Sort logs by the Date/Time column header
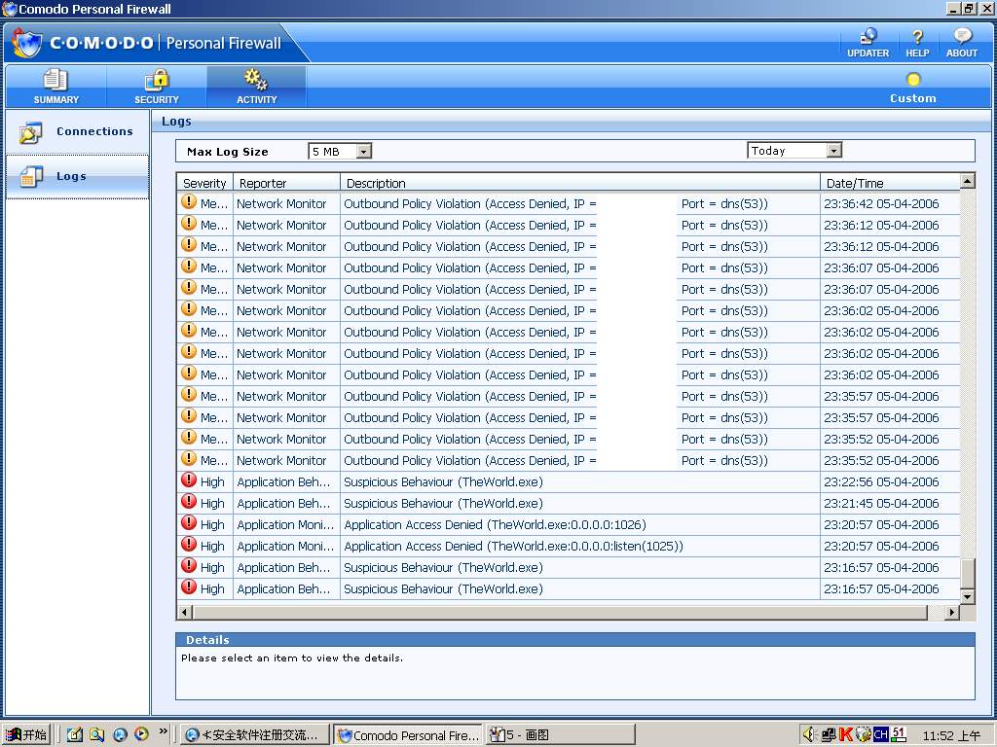Image resolution: width=997 pixels, height=747 pixels. [x=890, y=183]
